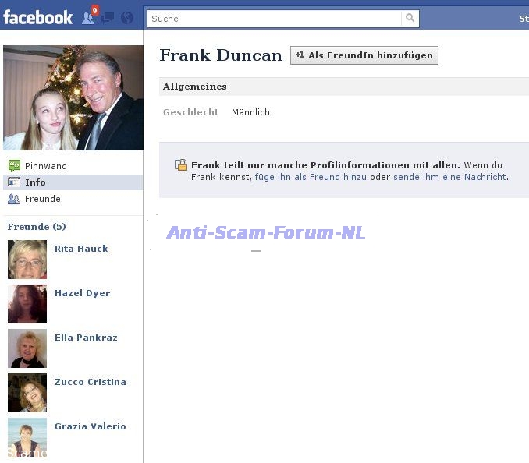The width and height of the screenshot is (529, 463).
Task: Follow 'sende ihm eine Nachricht' link
Action: point(449,177)
